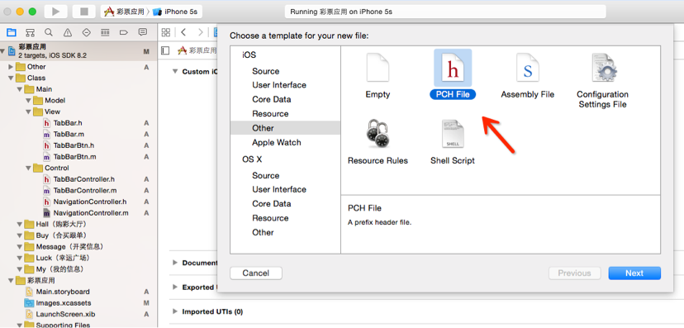The image size is (684, 328).
Task: Go back with the left chevron
Action: pyautogui.click(x=183, y=32)
